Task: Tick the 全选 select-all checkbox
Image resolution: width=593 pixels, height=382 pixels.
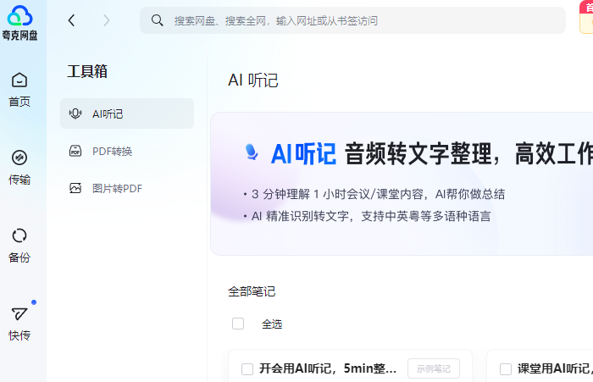Action: click(x=238, y=324)
